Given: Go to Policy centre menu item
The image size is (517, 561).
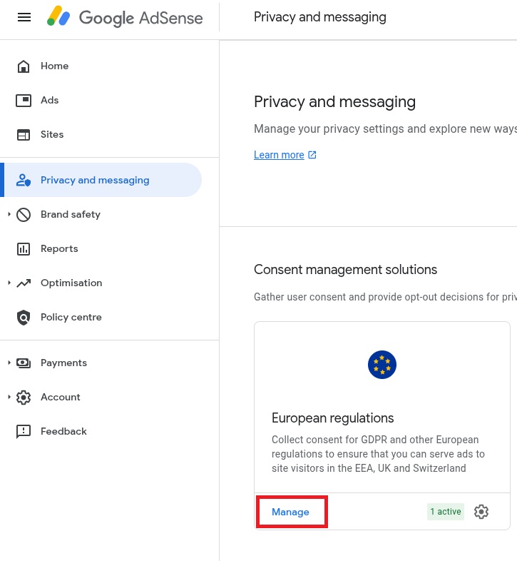Looking at the screenshot, I should click(71, 318).
